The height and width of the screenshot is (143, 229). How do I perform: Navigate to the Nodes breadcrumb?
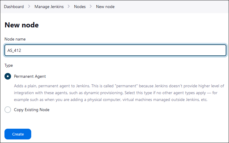click(x=80, y=7)
